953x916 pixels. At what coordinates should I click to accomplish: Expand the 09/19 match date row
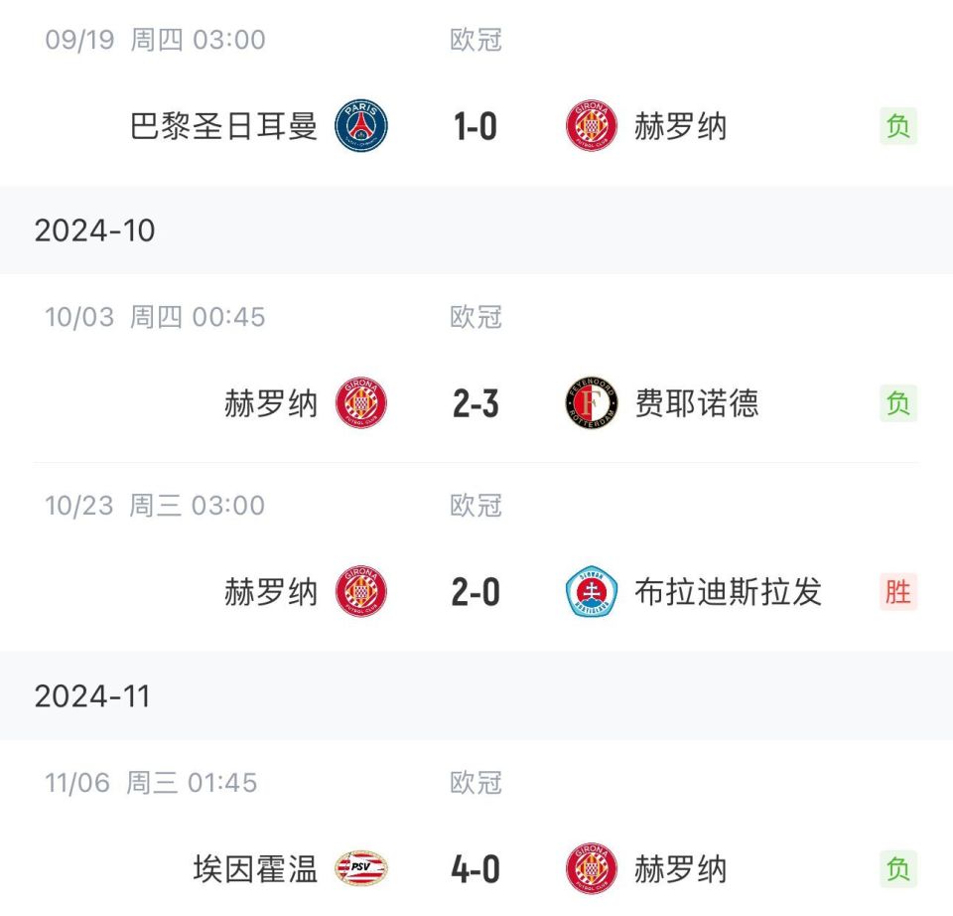[154, 39]
